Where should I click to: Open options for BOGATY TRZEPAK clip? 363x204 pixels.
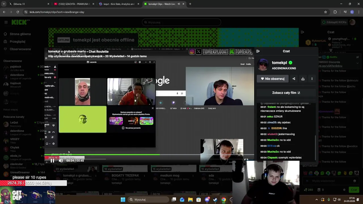[x=145, y=176]
